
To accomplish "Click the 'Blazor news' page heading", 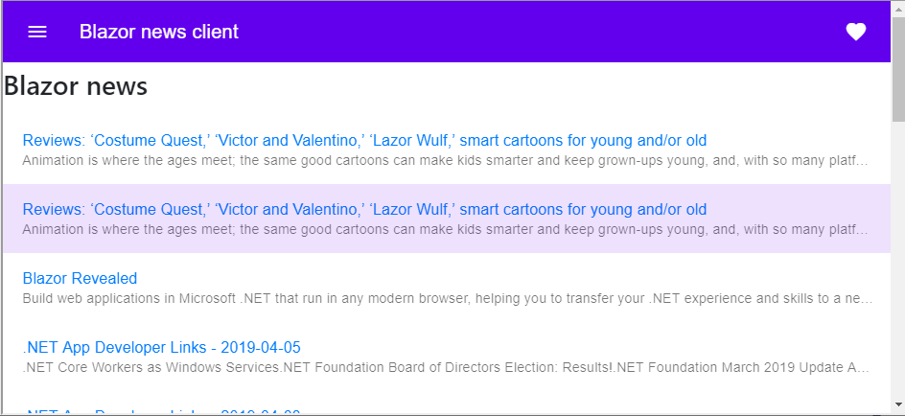I will click(76, 86).
